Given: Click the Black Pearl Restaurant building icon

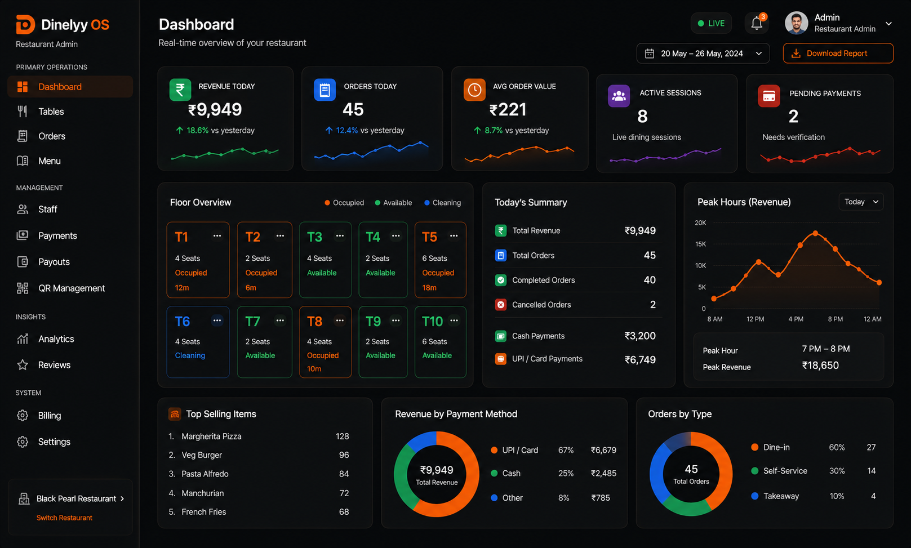Looking at the screenshot, I should point(24,498).
